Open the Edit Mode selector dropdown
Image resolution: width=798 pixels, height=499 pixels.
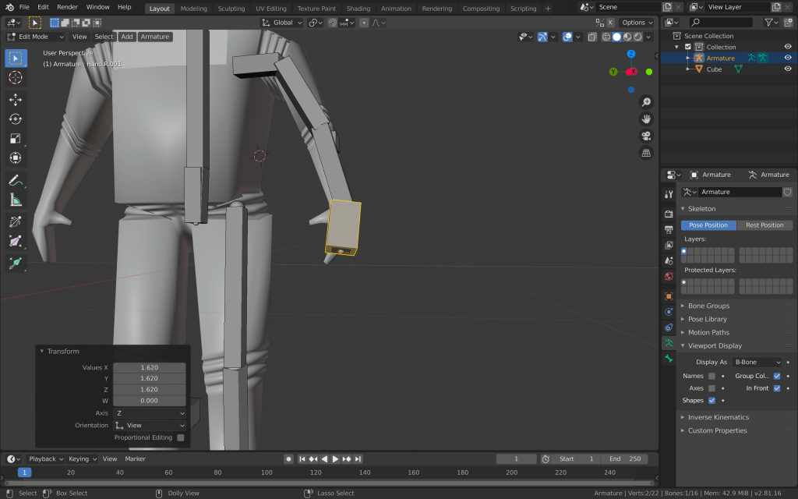point(36,37)
